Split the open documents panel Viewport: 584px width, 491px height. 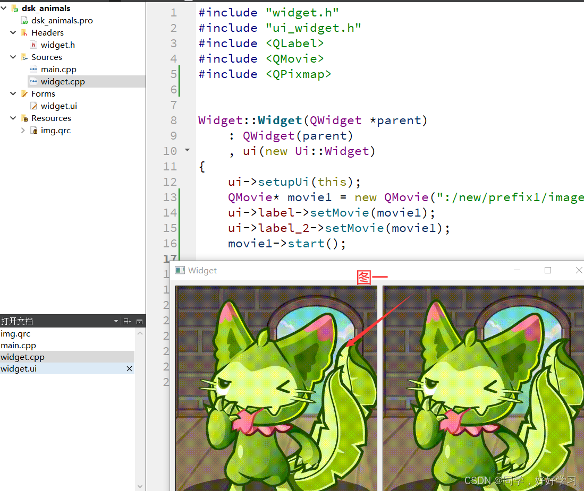(128, 321)
